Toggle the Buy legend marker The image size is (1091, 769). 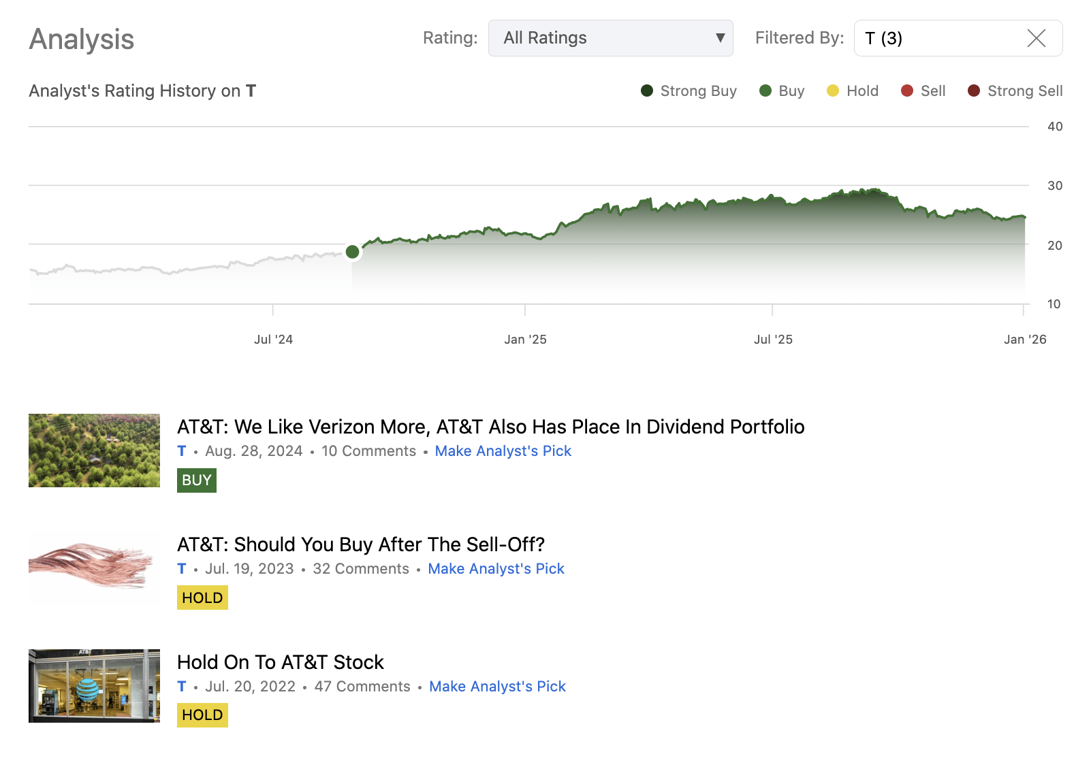click(x=765, y=91)
